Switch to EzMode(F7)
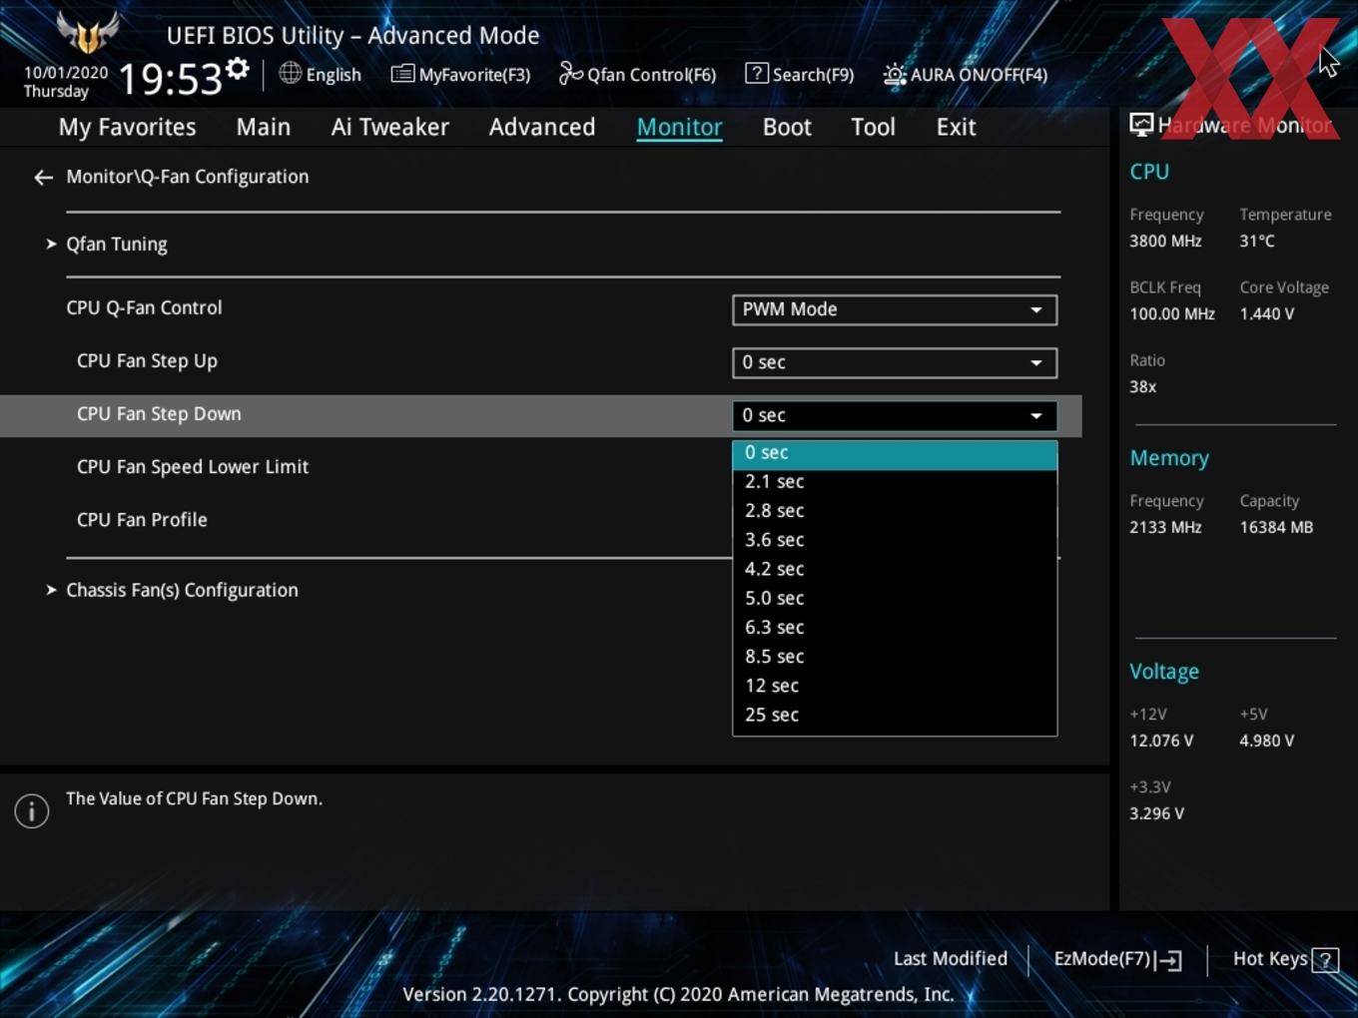This screenshot has width=1358, height=1018. coord(1117,959)
